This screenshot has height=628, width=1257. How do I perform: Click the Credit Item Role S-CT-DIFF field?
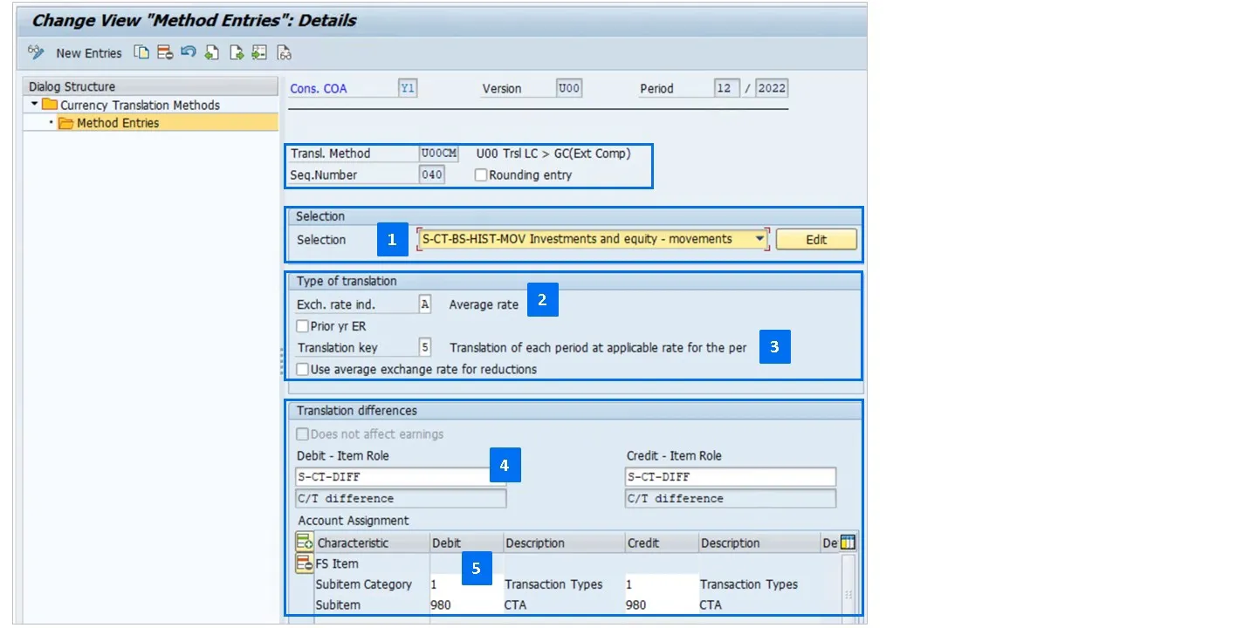[730, 477]
